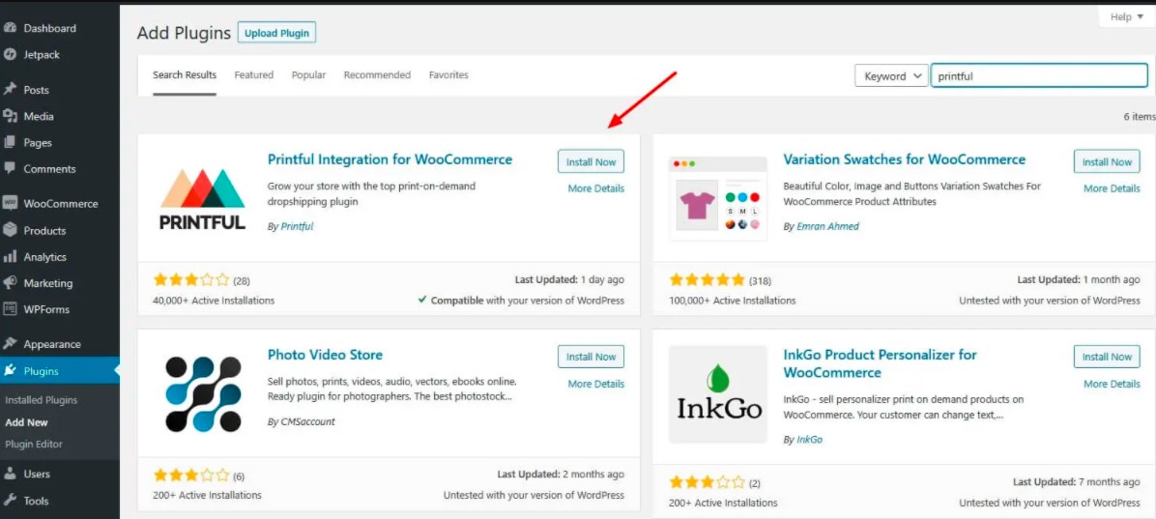Open the Appearance menu item
The image size is (1156, 519).
point(60,343)
